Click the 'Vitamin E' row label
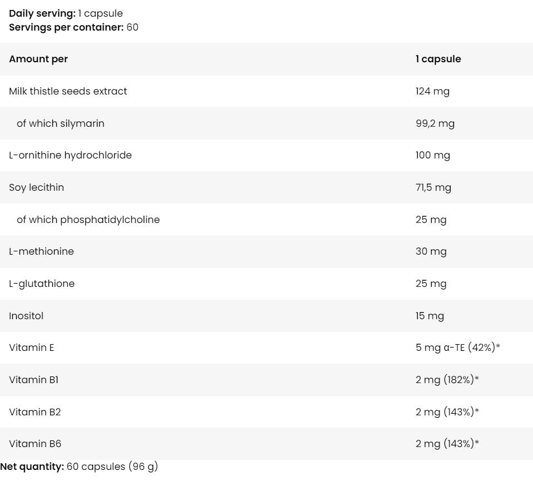This screenshot has height=481, width=533. point(31,348)
